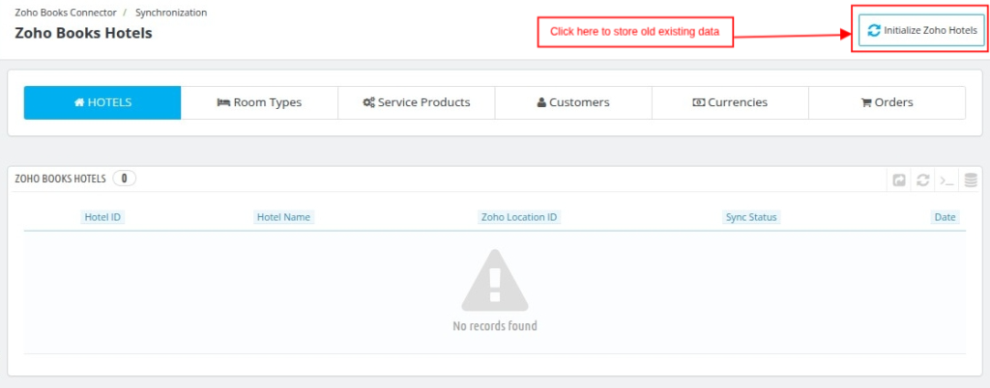Click the Initialize Zoho Hotels button
This screenshot has height=388, width=990.
tap(921, 30)
